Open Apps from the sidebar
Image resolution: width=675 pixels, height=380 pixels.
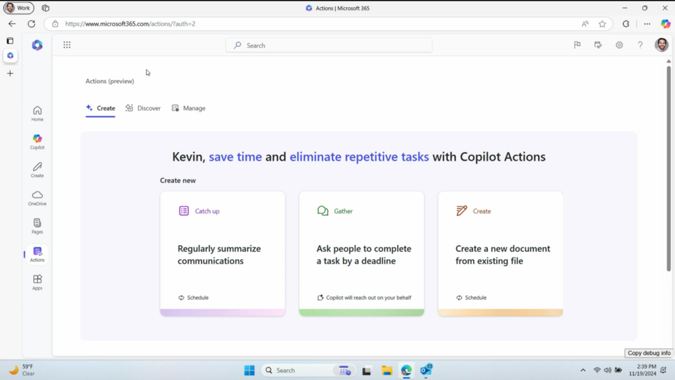(x=38, y=283)
